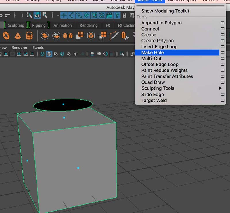230x213 pixels.
Task: Open Make Hole option box
Action: click(x=223, y=52)
